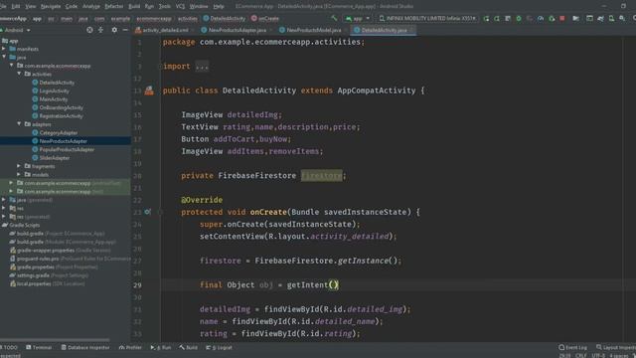Open the app run configuration dropdown
This screenshot has width=636, height=358.
[x=358, y=18]
